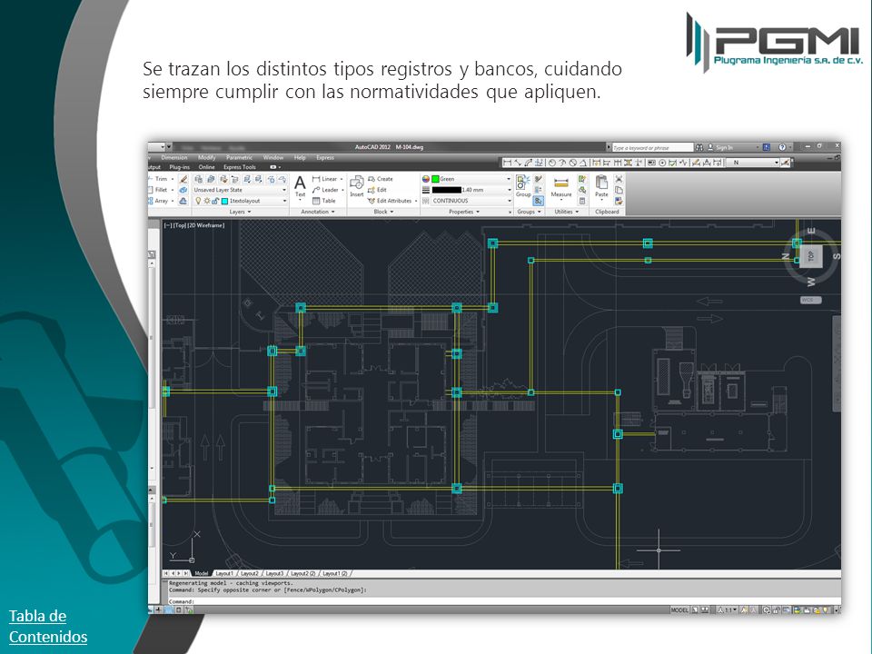
Task: Toggle layer lock padlock icon
Action: pyautogui.click(x=214, y=201)
